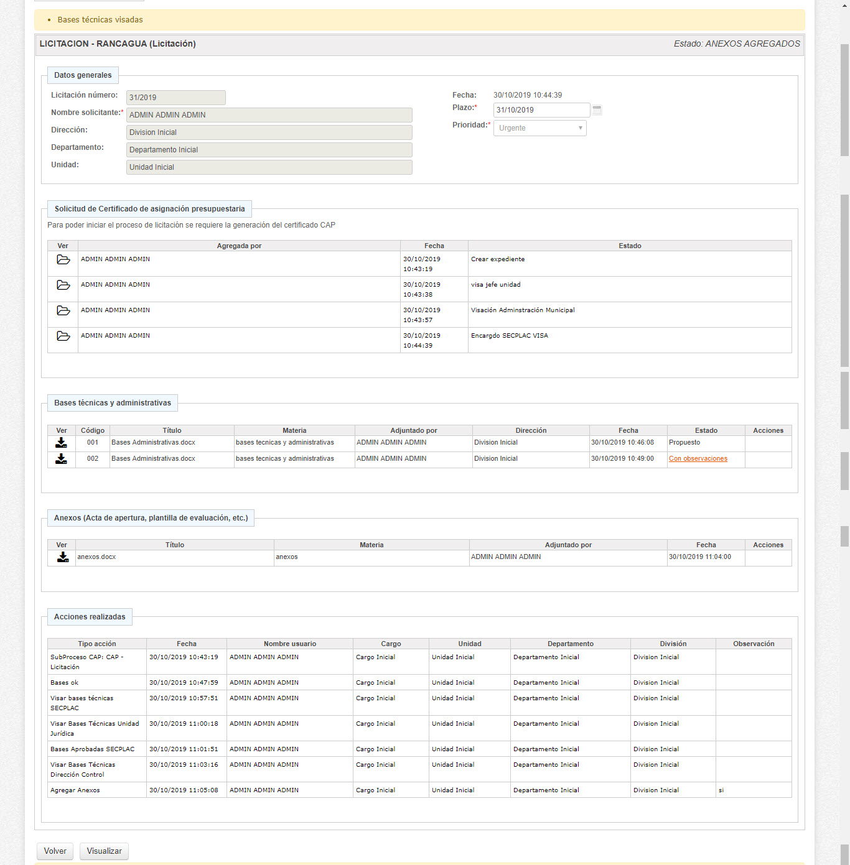Screen dimensions: 850x865
Task: Click the 'Adjuntado por' header in Anexos table
Action: click(568, 545)
